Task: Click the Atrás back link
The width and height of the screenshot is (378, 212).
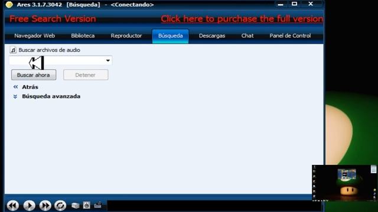Action: click(30, 87)
